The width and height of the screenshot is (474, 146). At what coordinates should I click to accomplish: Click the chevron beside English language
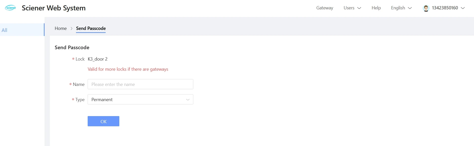pos(410,8)
